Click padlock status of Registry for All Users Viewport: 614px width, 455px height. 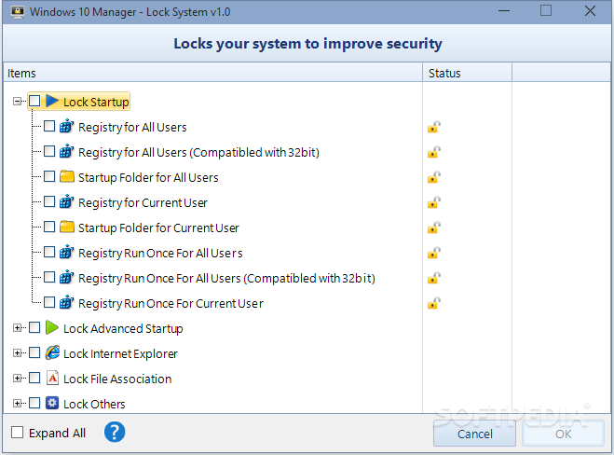point(434,127)
